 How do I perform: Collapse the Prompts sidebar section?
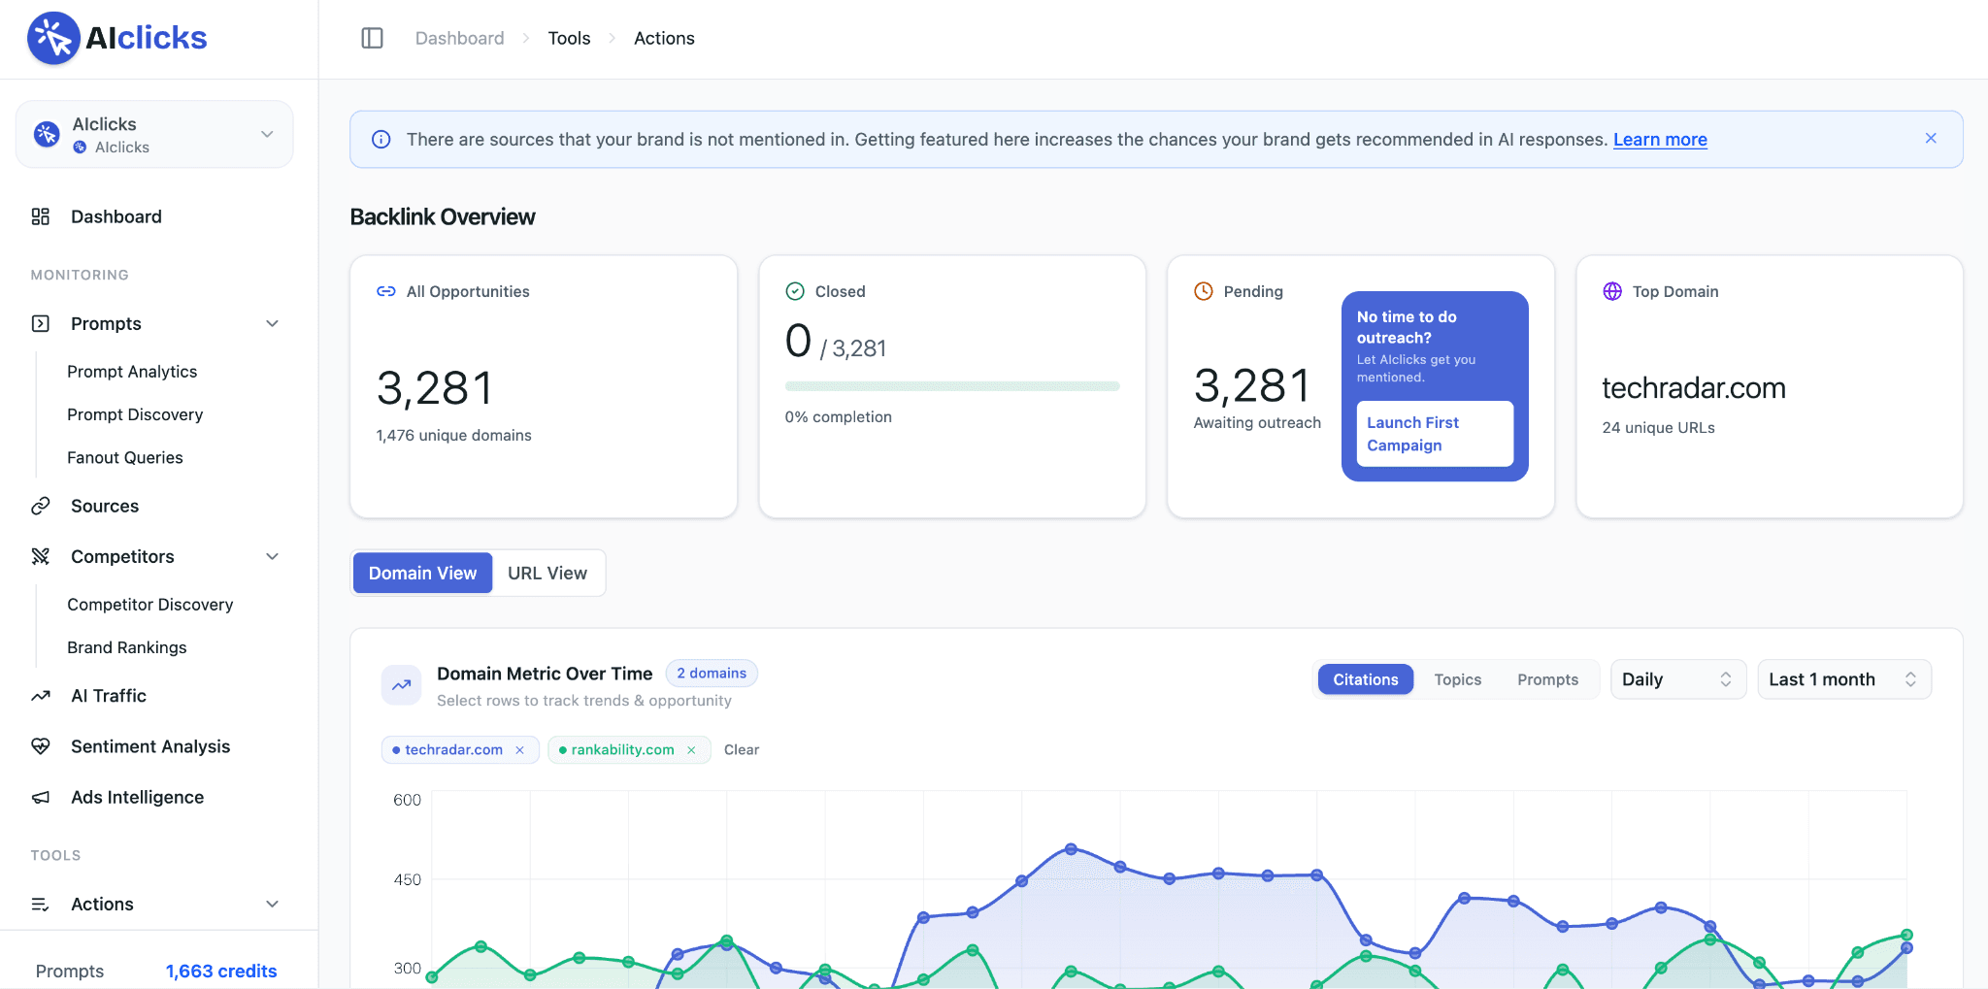[272, 323]
